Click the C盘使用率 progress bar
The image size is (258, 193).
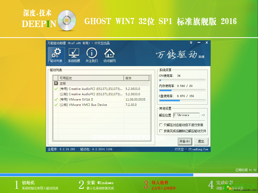coord(182,100)
